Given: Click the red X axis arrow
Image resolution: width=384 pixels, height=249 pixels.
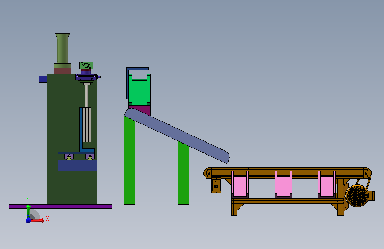Looking at the screenshot, I should [37, 221].
